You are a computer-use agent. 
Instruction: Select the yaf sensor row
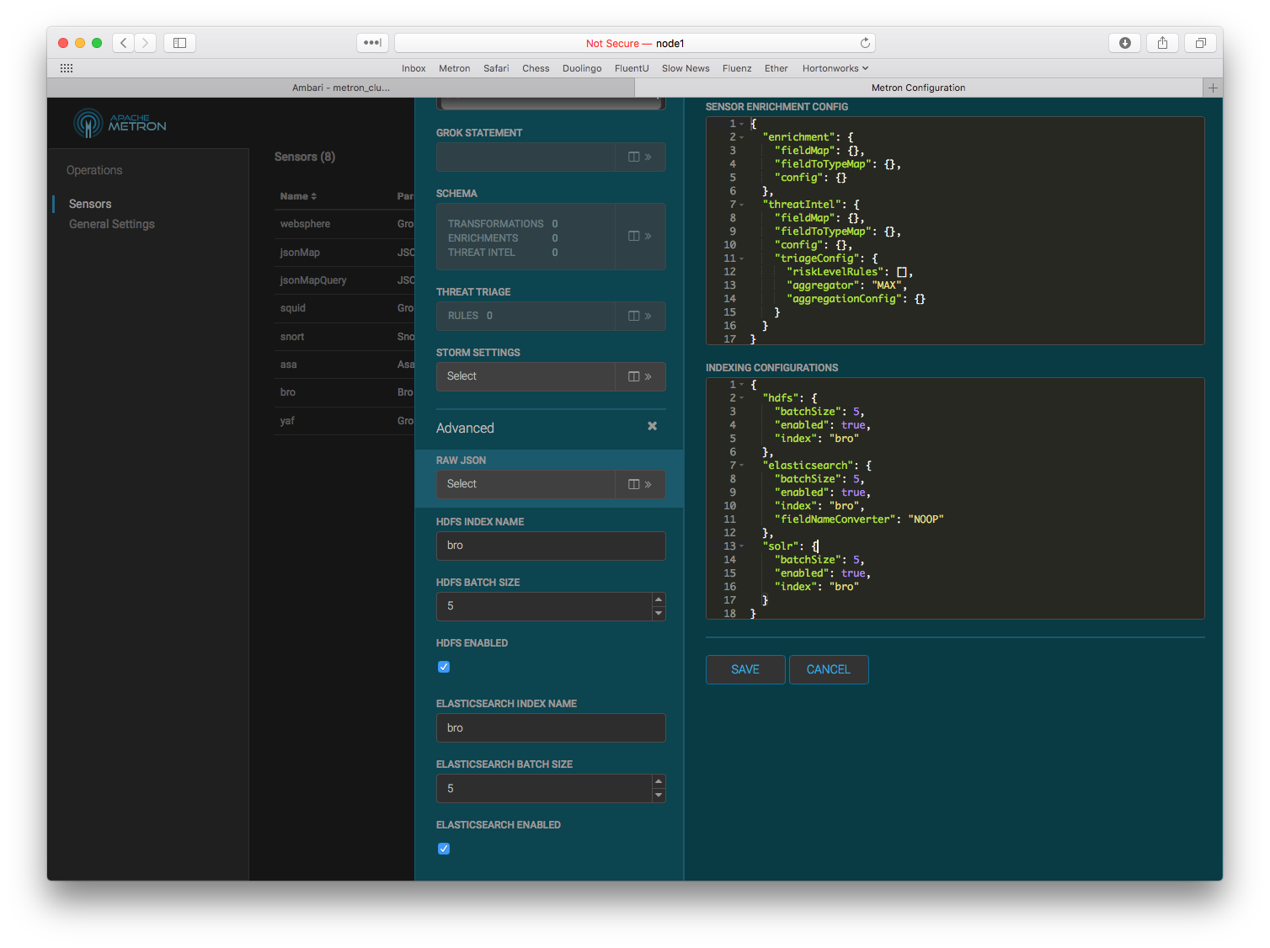tap(344, 421)
